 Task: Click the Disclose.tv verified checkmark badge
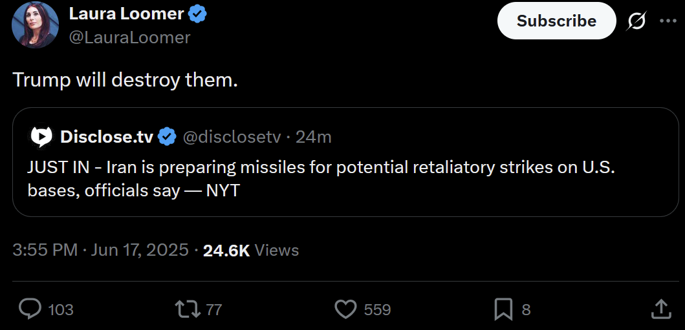pos(166,138)
